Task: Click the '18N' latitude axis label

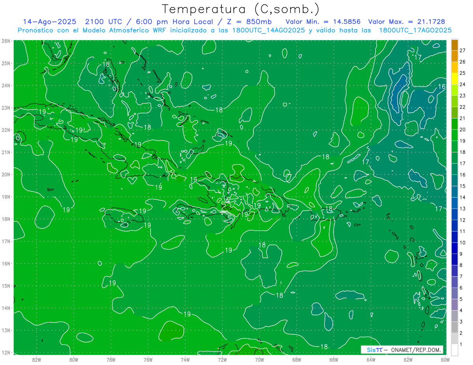Action: (x=6, y=219)
